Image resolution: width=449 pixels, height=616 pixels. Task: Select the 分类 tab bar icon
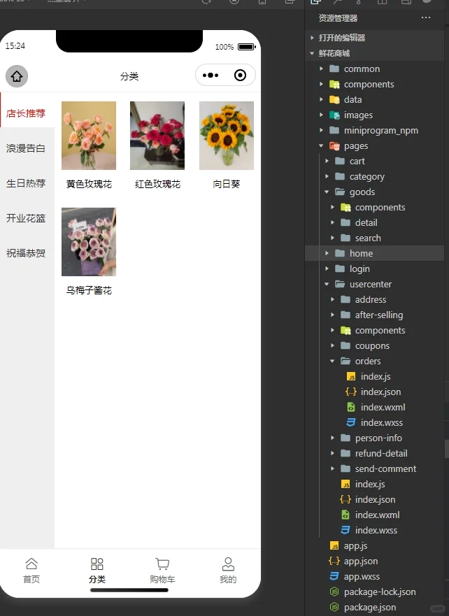click(97, 564)
